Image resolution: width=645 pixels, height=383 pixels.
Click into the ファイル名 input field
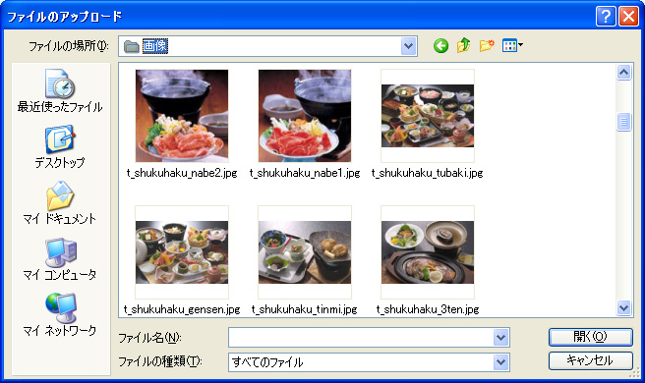tap(361, 338)
